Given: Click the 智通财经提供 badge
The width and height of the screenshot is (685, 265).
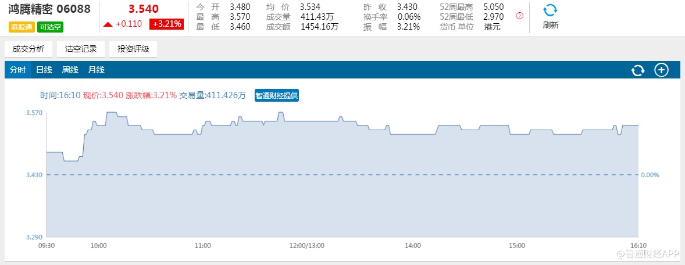Looking at the screenshot, I should click(277, 96).
